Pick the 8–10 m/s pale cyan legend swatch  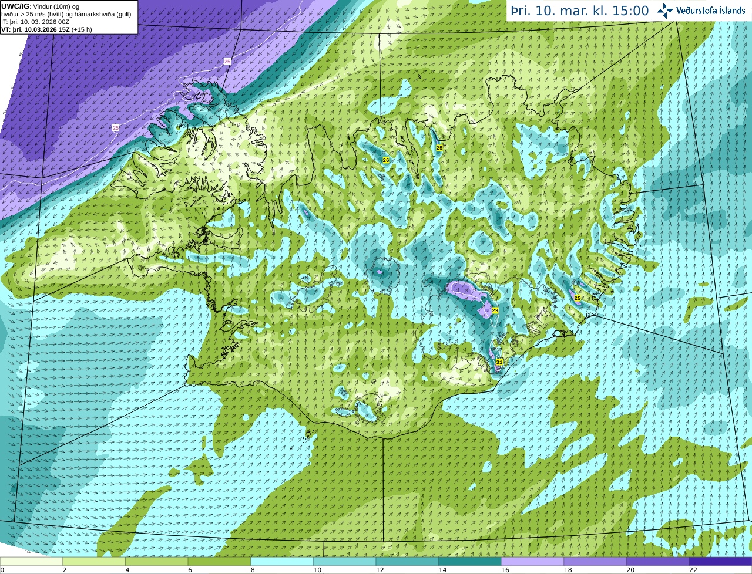[x=282, y=561]
